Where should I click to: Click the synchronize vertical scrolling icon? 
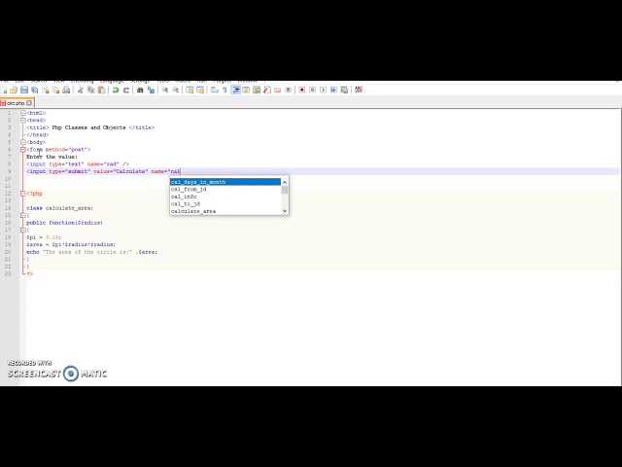(190, 90)
